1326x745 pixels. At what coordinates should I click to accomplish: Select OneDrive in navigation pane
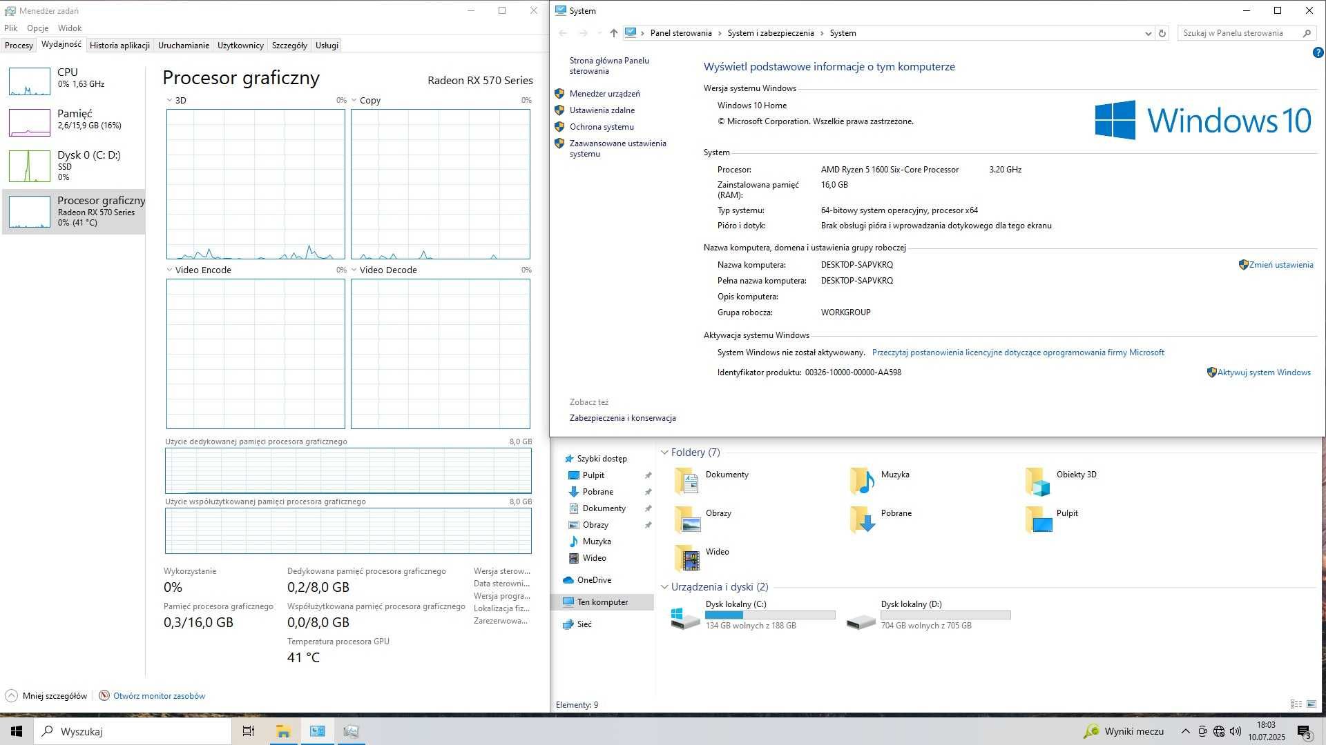point(594,580)
